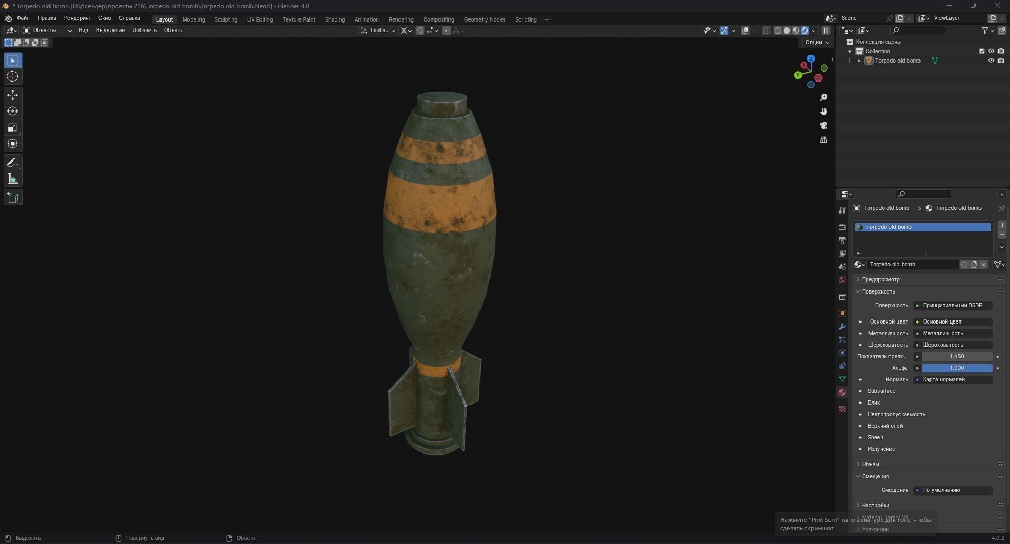
Task: Click the viewport zoom magnifier icon
Action: 824,98
